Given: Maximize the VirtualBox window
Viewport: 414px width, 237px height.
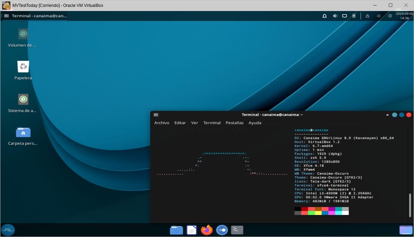Looking at the screenshot, I should (x=391, y=5).
